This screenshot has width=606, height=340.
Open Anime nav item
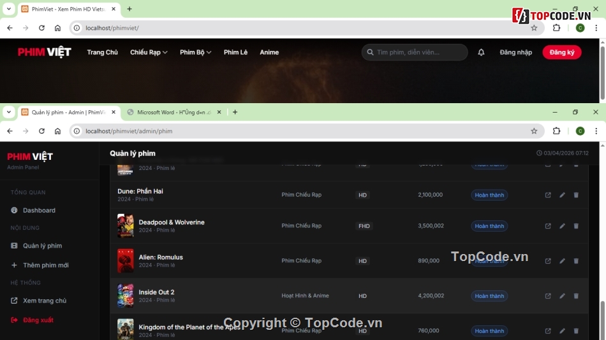269,52
